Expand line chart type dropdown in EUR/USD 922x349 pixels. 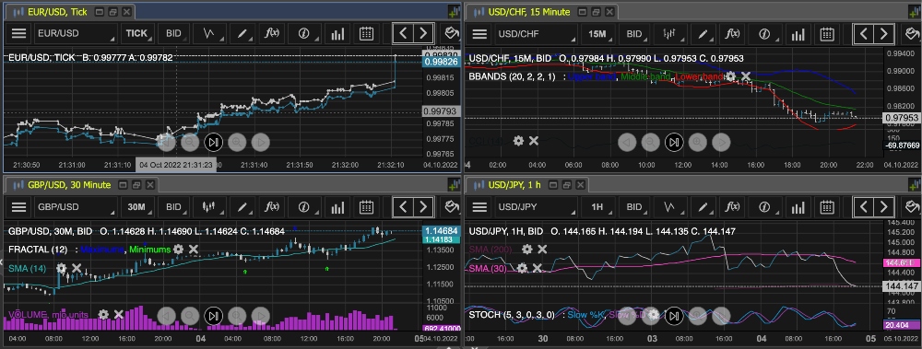click(208, 33)
